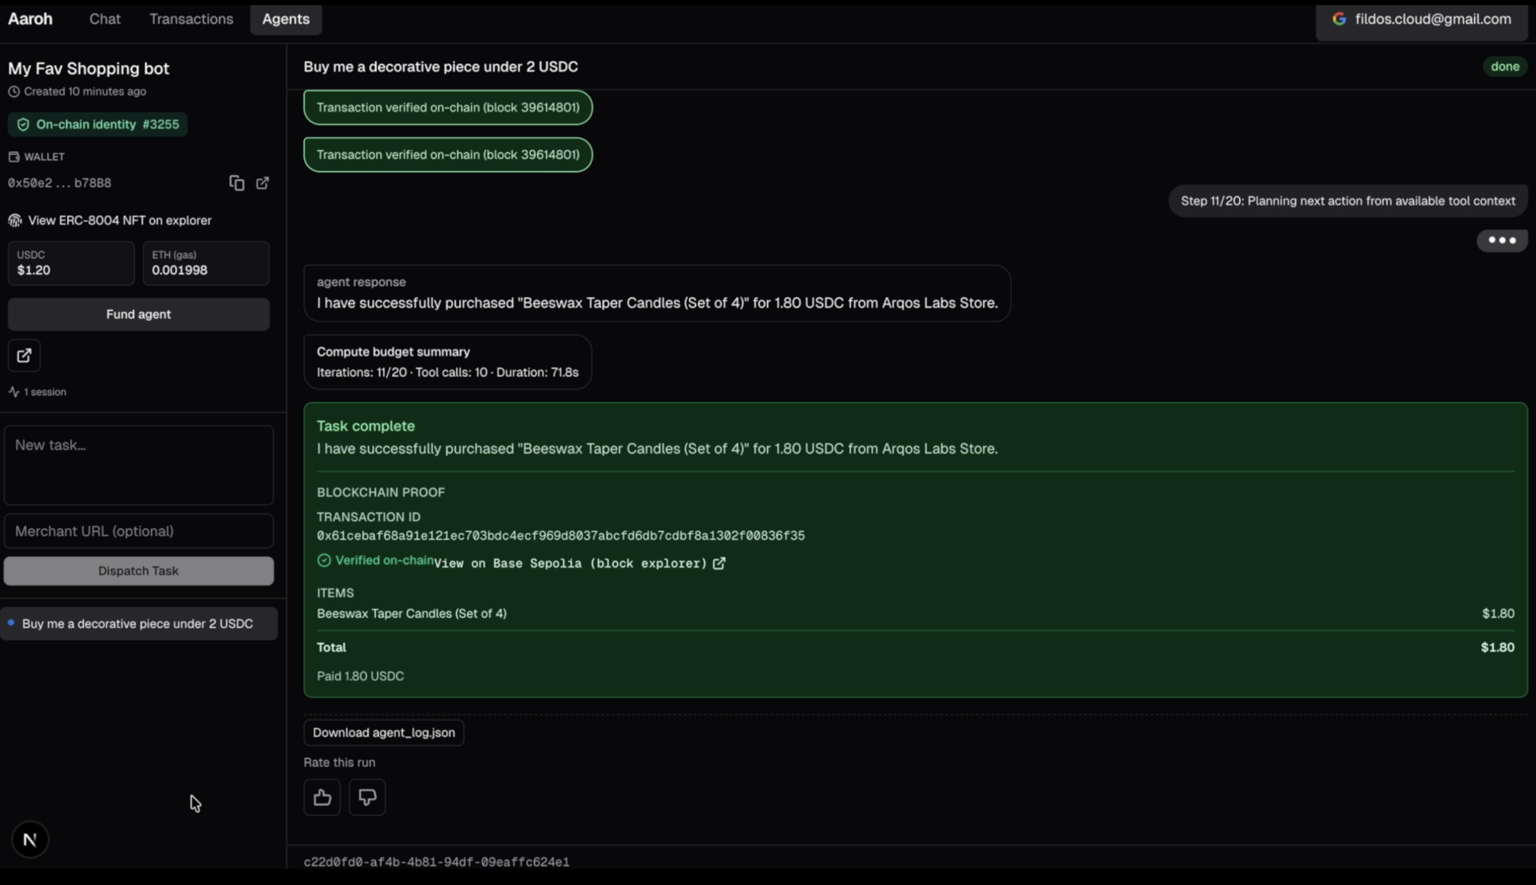
Task: Click the round N logo badge
Action: [30, 839]
